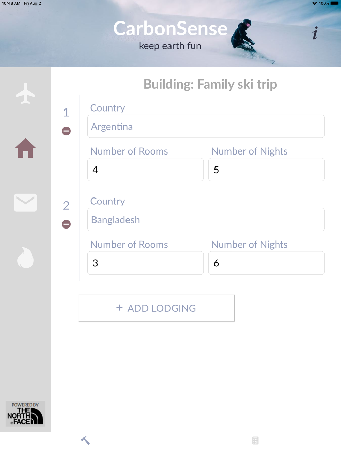This screenshot has width=341, height=455.
Task: Edit number of rooms for Argentina lodging
Action: (x=145, y=170)
